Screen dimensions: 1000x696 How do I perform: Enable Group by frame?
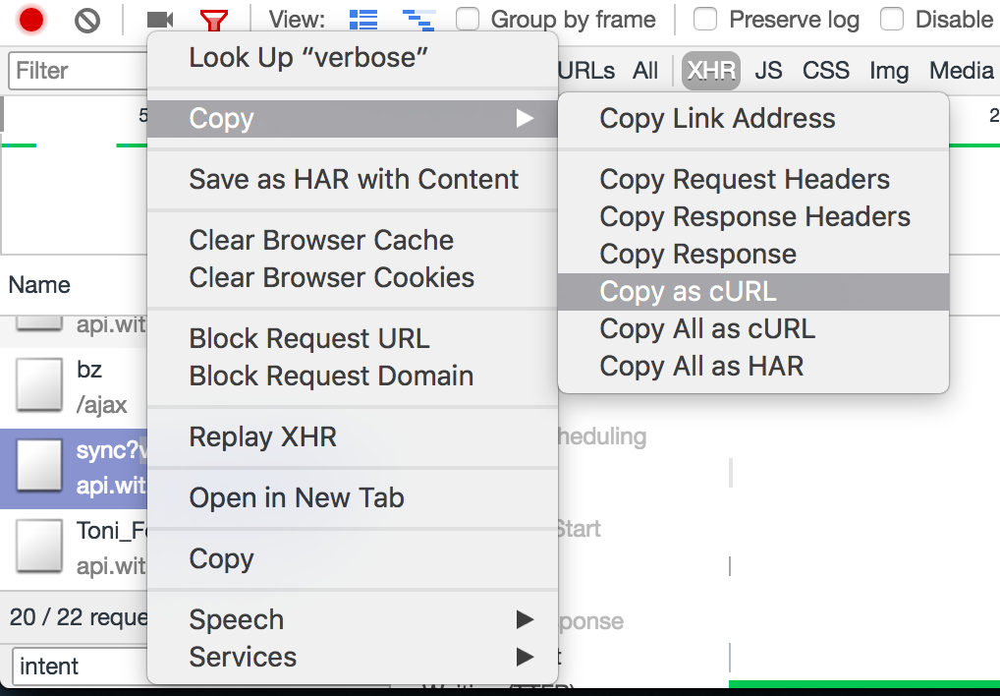pyautogui.click(x=467, y=19)
